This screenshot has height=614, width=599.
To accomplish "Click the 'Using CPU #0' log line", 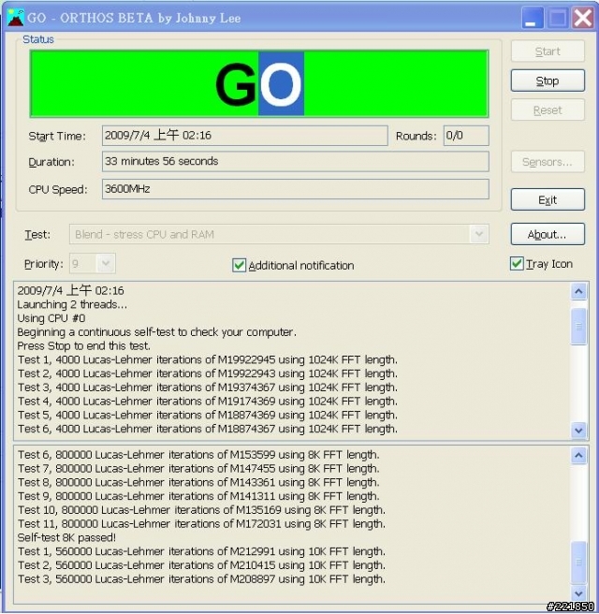I will pyautogui.click(x=51, y=318).
